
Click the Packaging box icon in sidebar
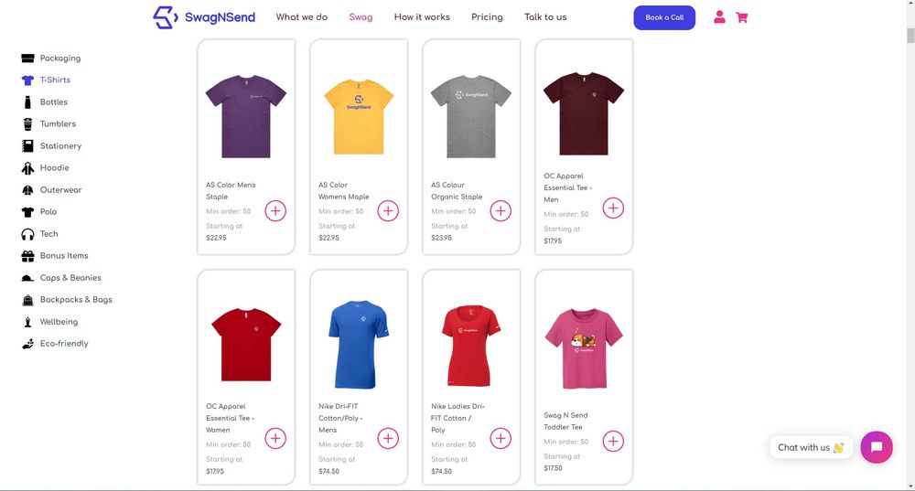[27, 59]
